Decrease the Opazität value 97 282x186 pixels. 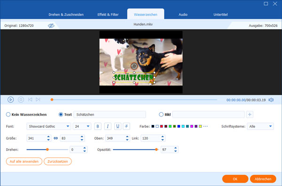[x=175, y=151]
